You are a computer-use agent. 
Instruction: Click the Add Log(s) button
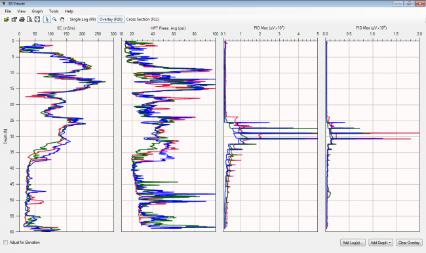[353, 243]
